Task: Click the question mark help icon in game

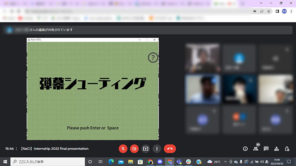Action: (x=153, y=58)
